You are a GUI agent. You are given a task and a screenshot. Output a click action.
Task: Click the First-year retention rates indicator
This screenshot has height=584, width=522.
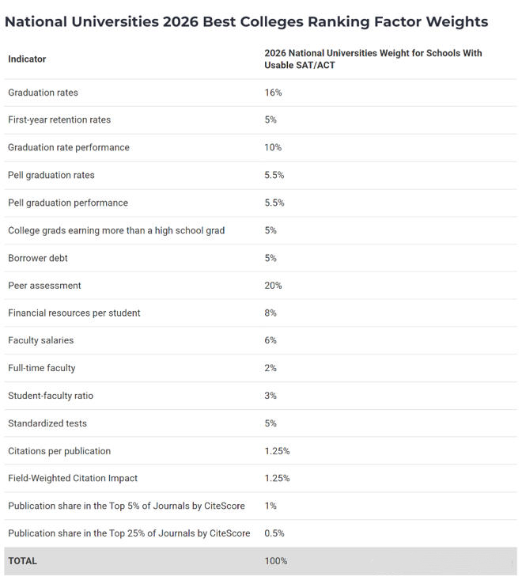coord(59,120)
